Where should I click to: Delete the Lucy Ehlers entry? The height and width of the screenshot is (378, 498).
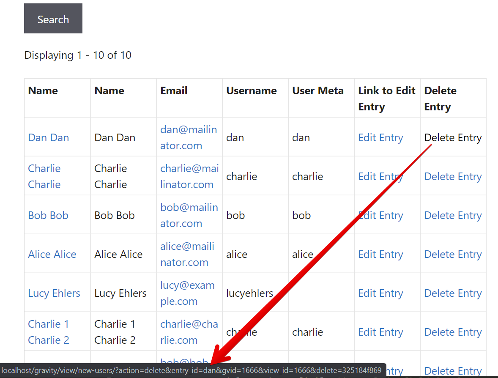(x=453, y=293)
